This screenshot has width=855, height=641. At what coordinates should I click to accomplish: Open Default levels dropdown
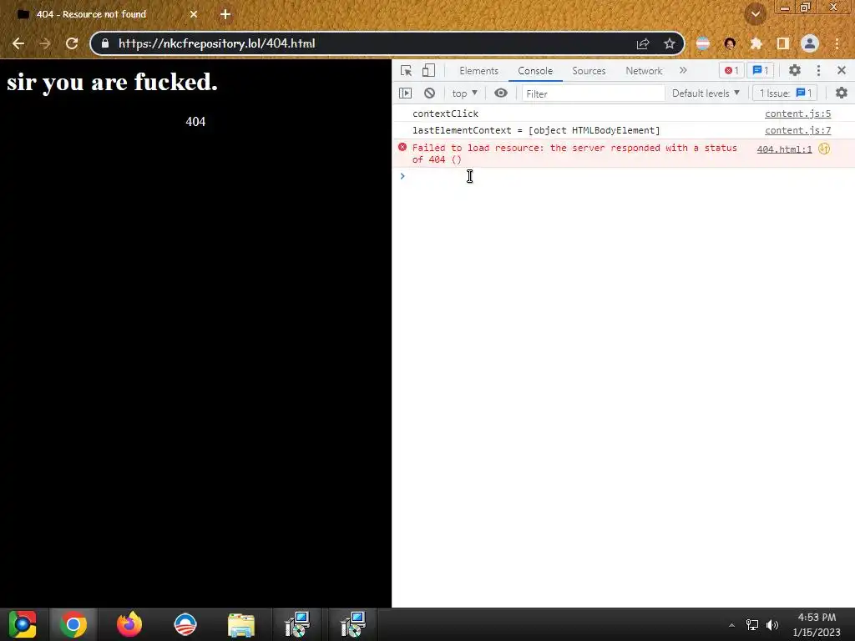click(706, 93)
